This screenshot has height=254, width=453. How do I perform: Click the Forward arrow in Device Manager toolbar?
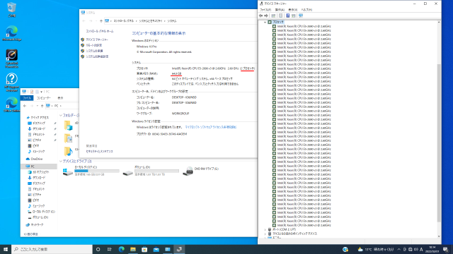click(x=266, y=16)
